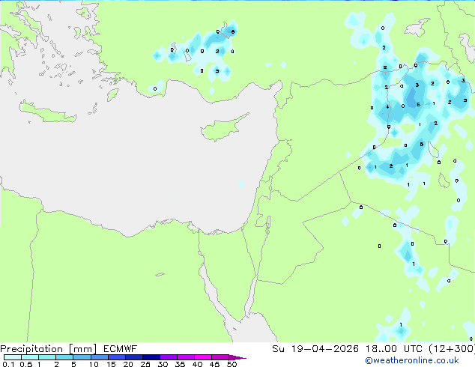This screenshot has width=475, height=367.
Task: Click the "Precipitation [mm]" title text
Action: click(49, 349)
